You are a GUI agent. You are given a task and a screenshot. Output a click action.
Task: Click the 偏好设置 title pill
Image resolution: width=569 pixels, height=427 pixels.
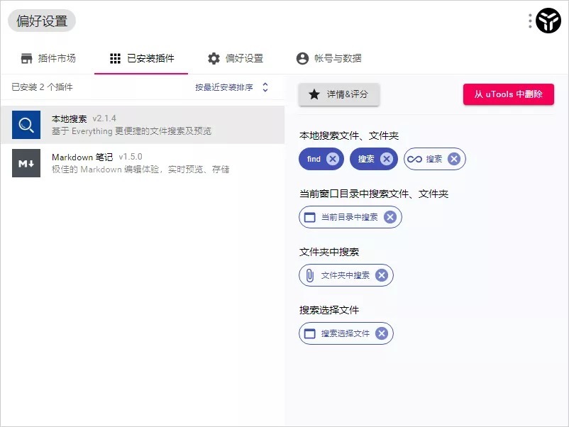tap(42, 21)
